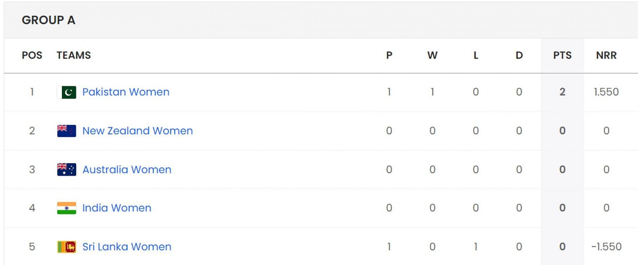Click the W wins column header
This screenshot has width=638, height=265.
click(432, 55)
